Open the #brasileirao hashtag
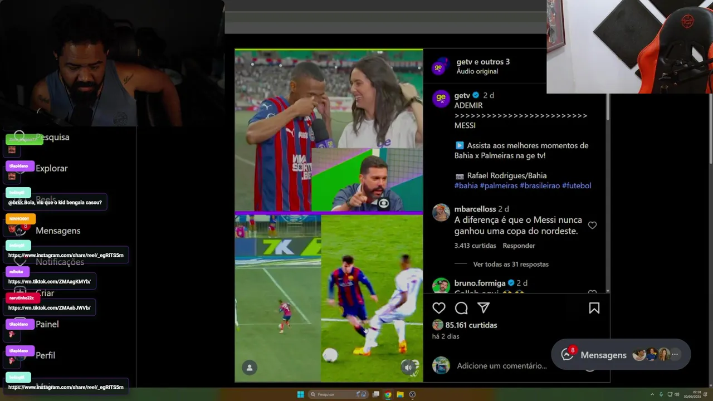The image size is (713, 401). [540, 185]
